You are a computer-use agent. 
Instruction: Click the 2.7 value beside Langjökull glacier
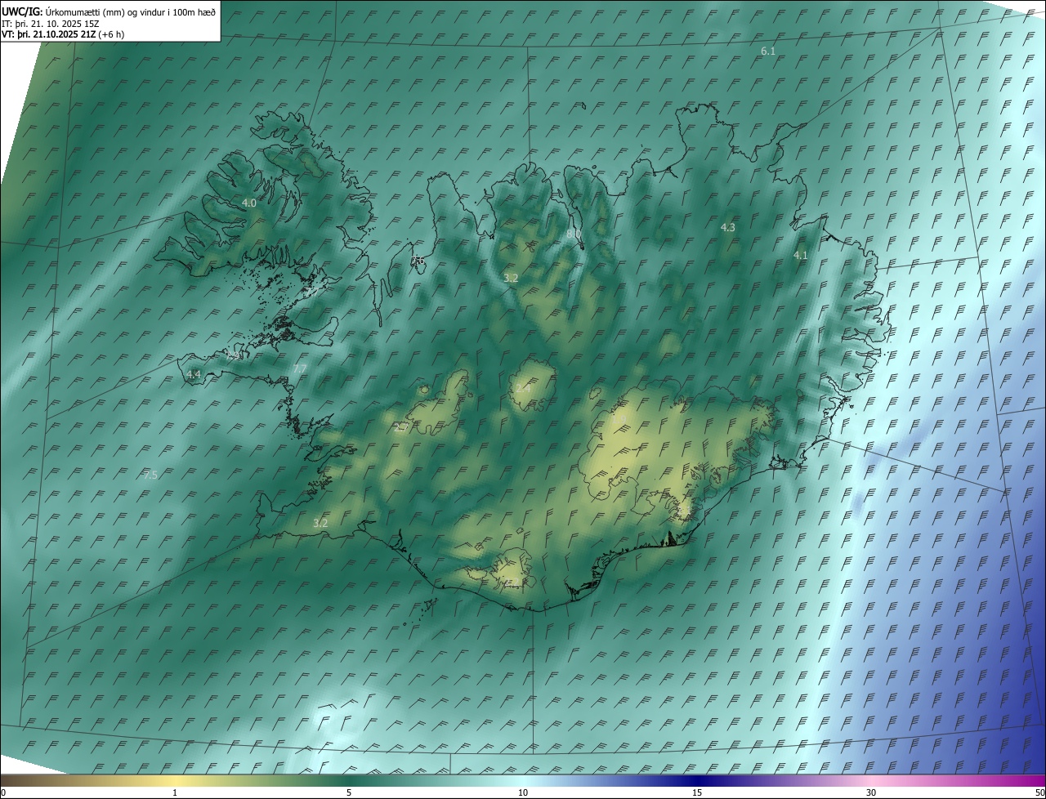(400, 426)
